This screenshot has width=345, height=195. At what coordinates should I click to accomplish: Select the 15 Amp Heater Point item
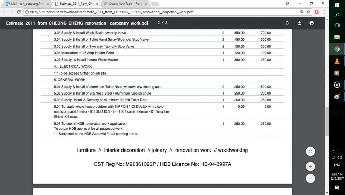click(x=84, y=53)
